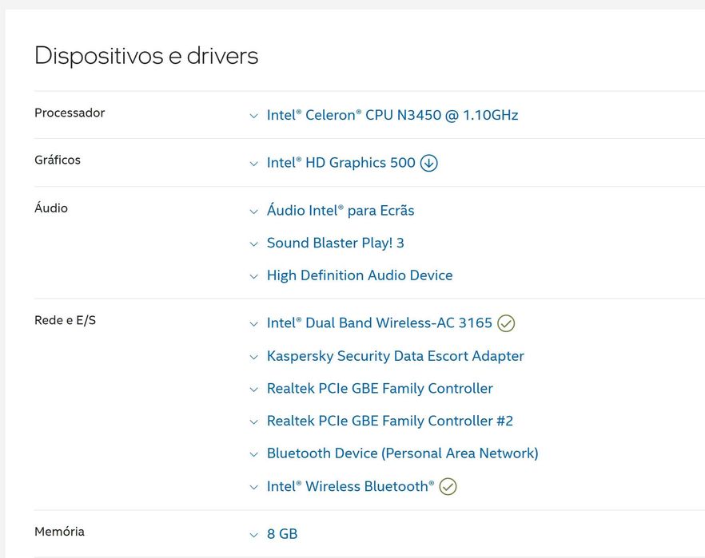Screen dimensions: 705x558
Task: Click the checkmark icon beside Dual Band Wireless-AC 3165
Action: (x=506, y=323)
